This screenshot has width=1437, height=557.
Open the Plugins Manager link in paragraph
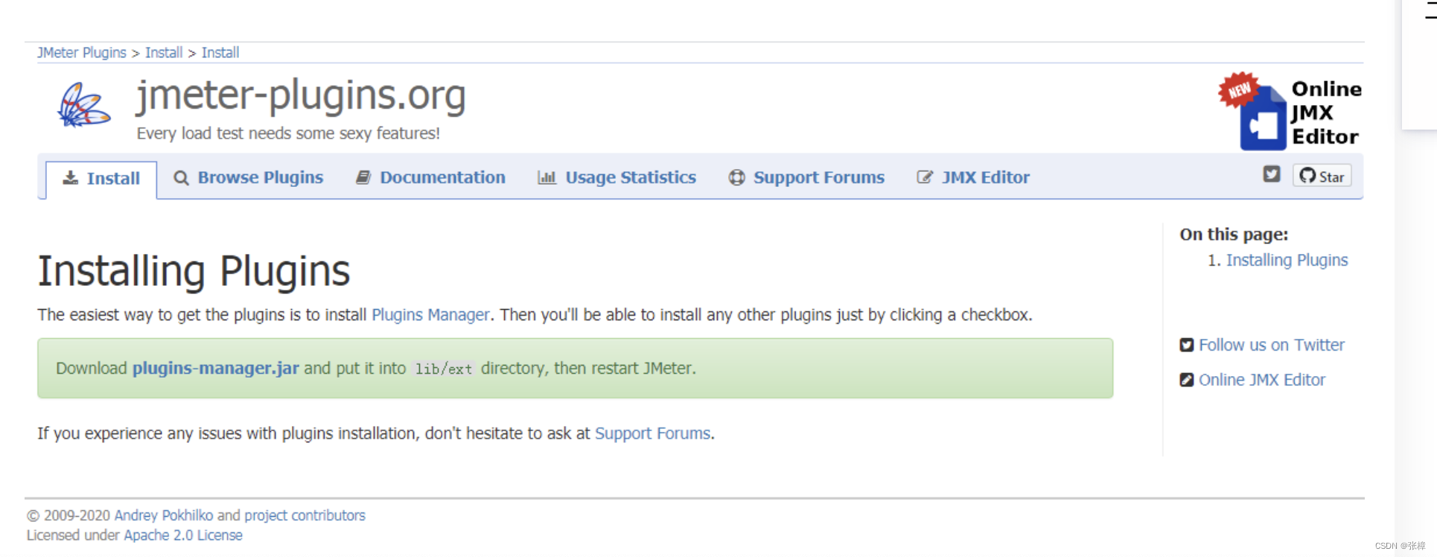430,315
